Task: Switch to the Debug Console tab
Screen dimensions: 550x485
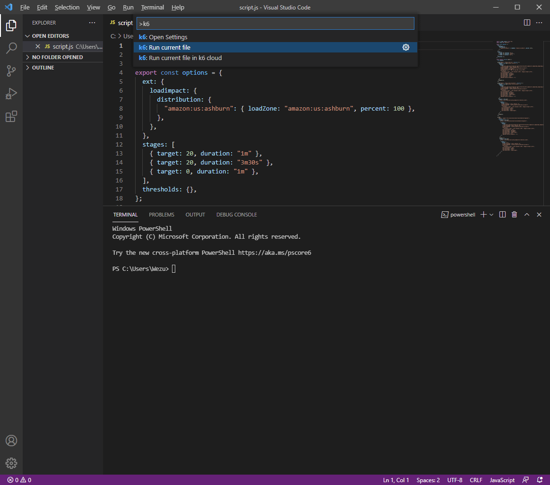Action: point(236,215)
